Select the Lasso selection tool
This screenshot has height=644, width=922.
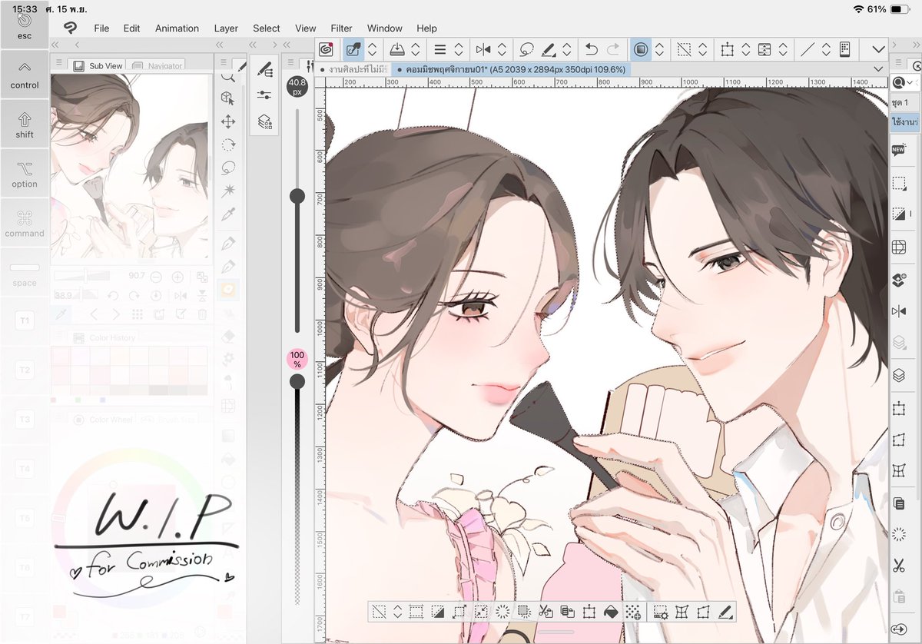[228, 168]
